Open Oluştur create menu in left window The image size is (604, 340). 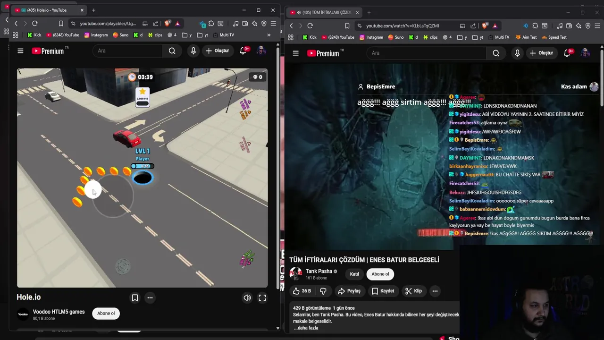click(x=217, y=51)
